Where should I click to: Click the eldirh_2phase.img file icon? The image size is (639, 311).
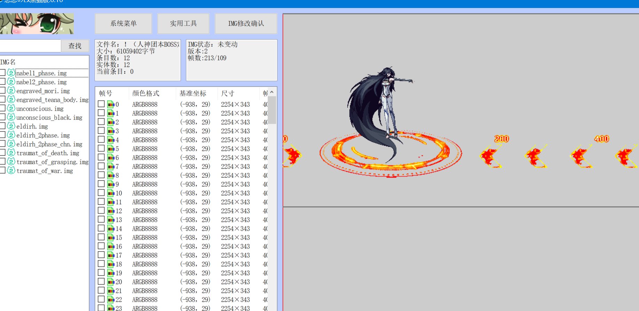tap(11, 135)
